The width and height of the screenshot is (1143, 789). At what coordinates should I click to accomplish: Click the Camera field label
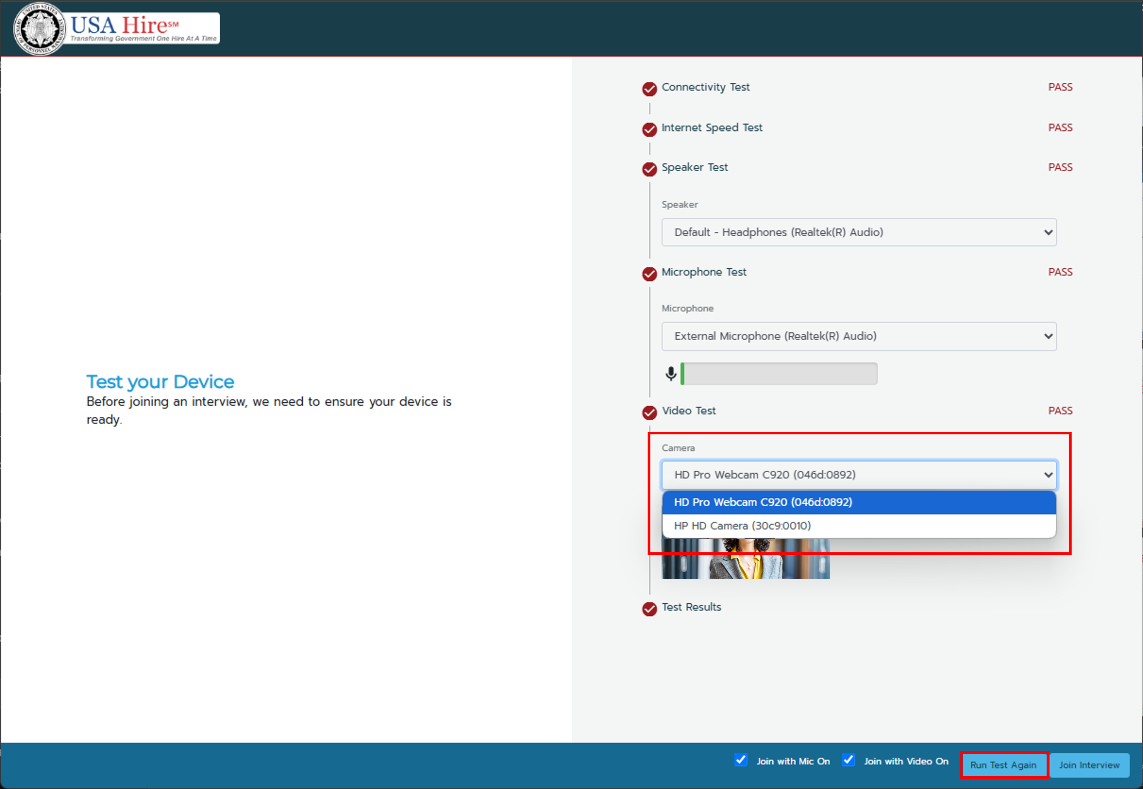pyautogui.click(x=678, y=448)
